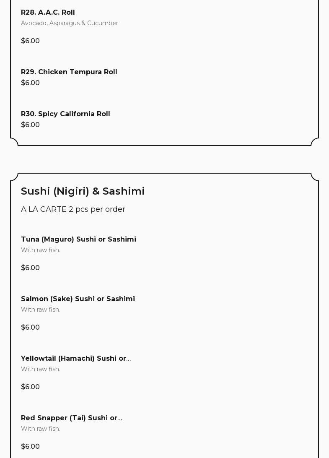Screen dimensions: 329x458
Task: Choose the Red Snapper (Tai) Sushi item
Action: 71,418
